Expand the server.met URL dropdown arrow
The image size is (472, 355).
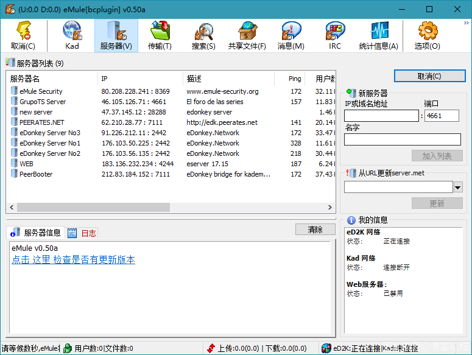pyautogui.click(x=458, y=187)
